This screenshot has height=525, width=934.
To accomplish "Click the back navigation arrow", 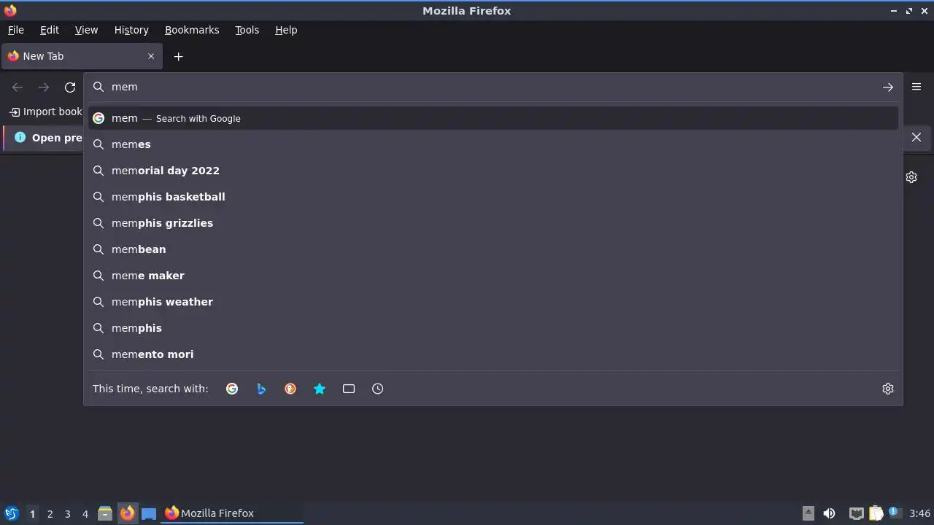I will pos(18,87).
